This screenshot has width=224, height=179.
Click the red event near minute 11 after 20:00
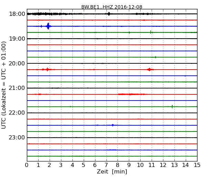point(150,70)
